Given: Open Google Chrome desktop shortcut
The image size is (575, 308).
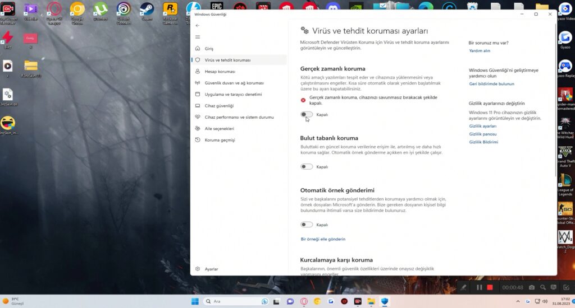Looking at the screenshot, I should click(x=77, y=13).
